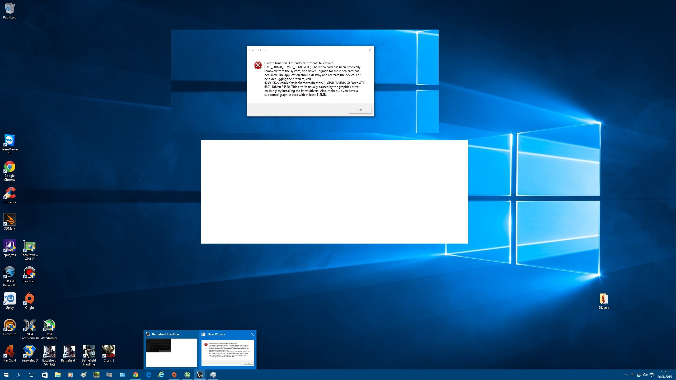Open the Paint palette taskbar icon

click(83, 375)
